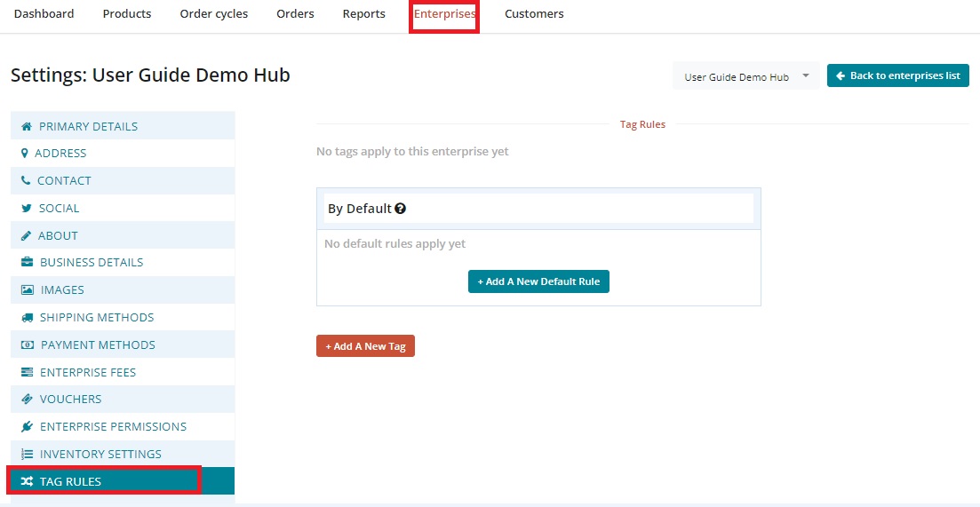Viewport: 980px width, 507px height.
Task: Open the User Guide Demo Hub enterprise dropdown
Action: [745, 76]
